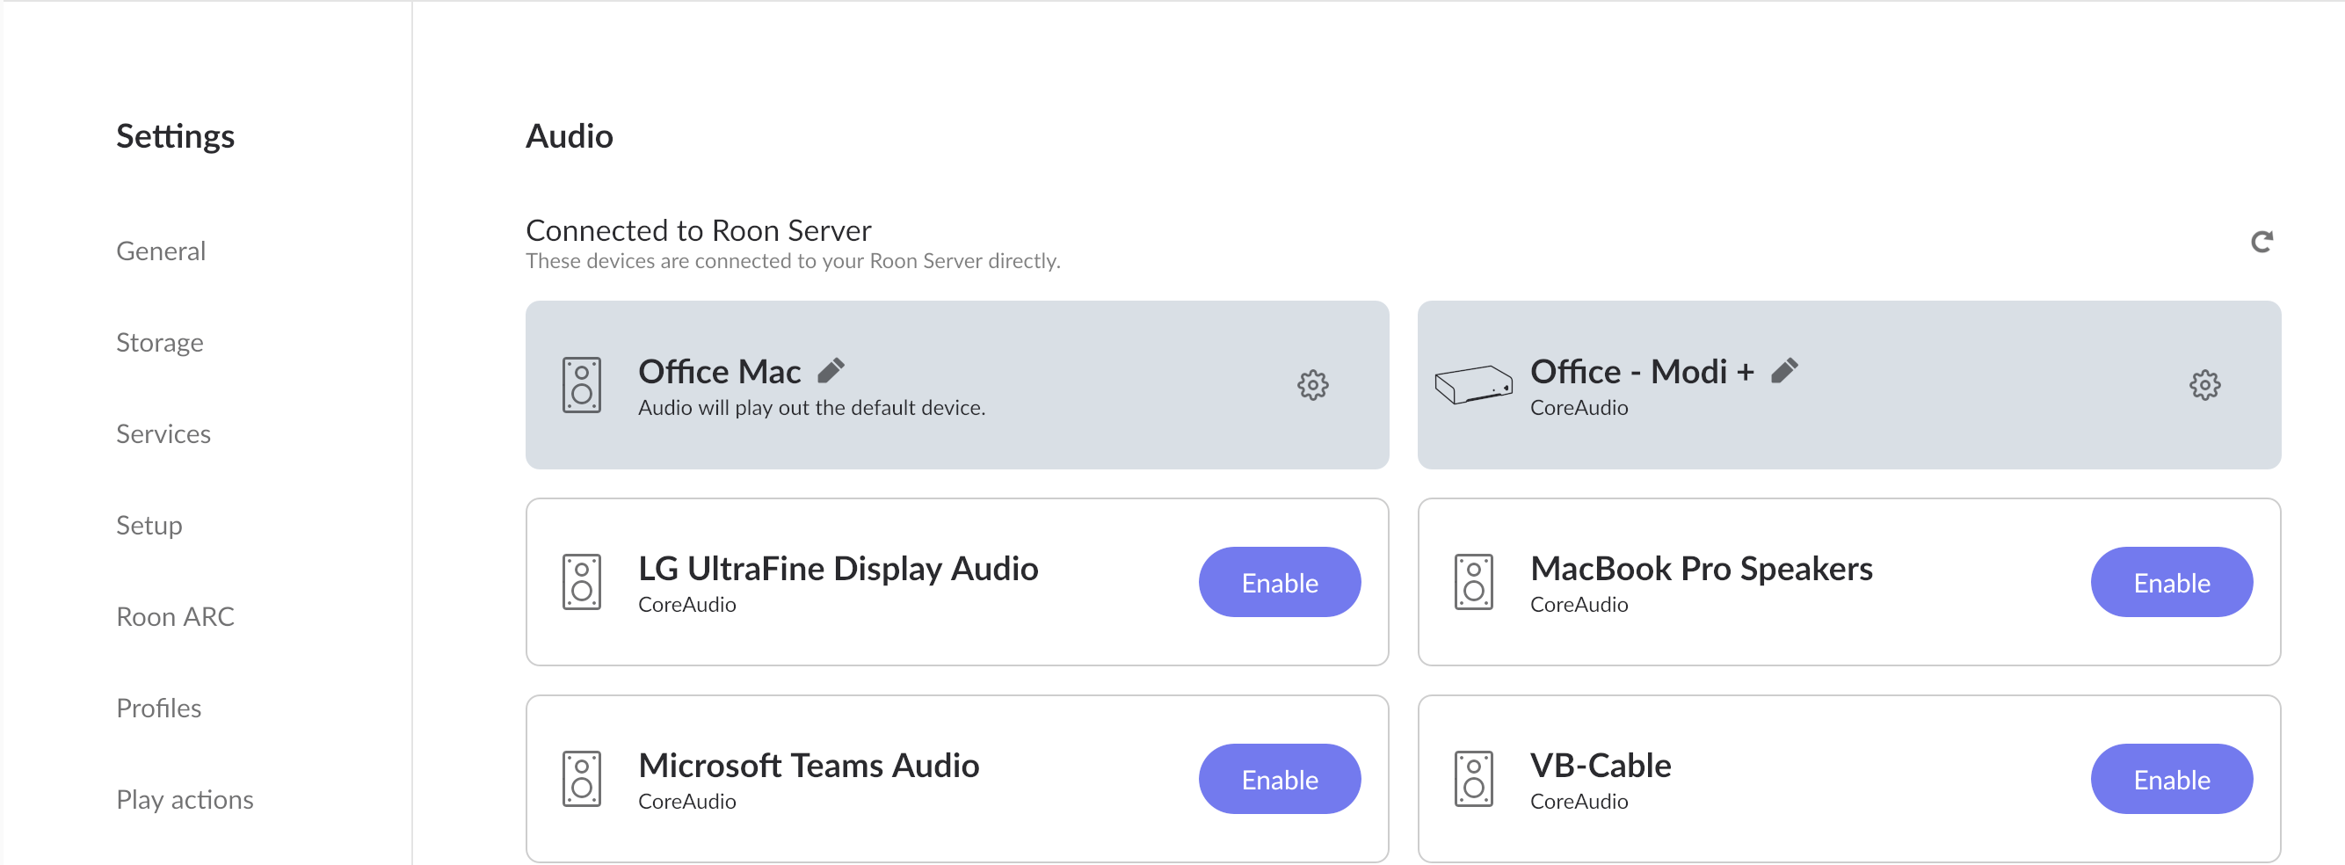
Task: Open the Setup settings page
Action: (149, 526)
